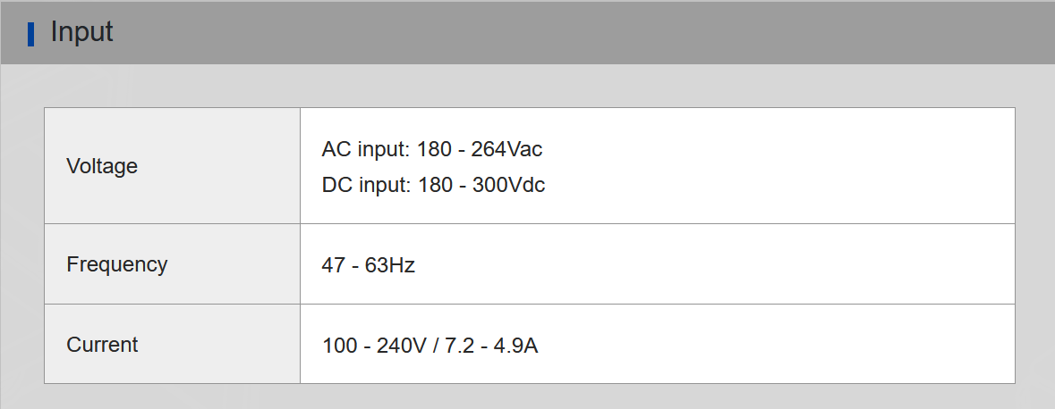
Task: Click the slash separator in current value
Action: 436,346
